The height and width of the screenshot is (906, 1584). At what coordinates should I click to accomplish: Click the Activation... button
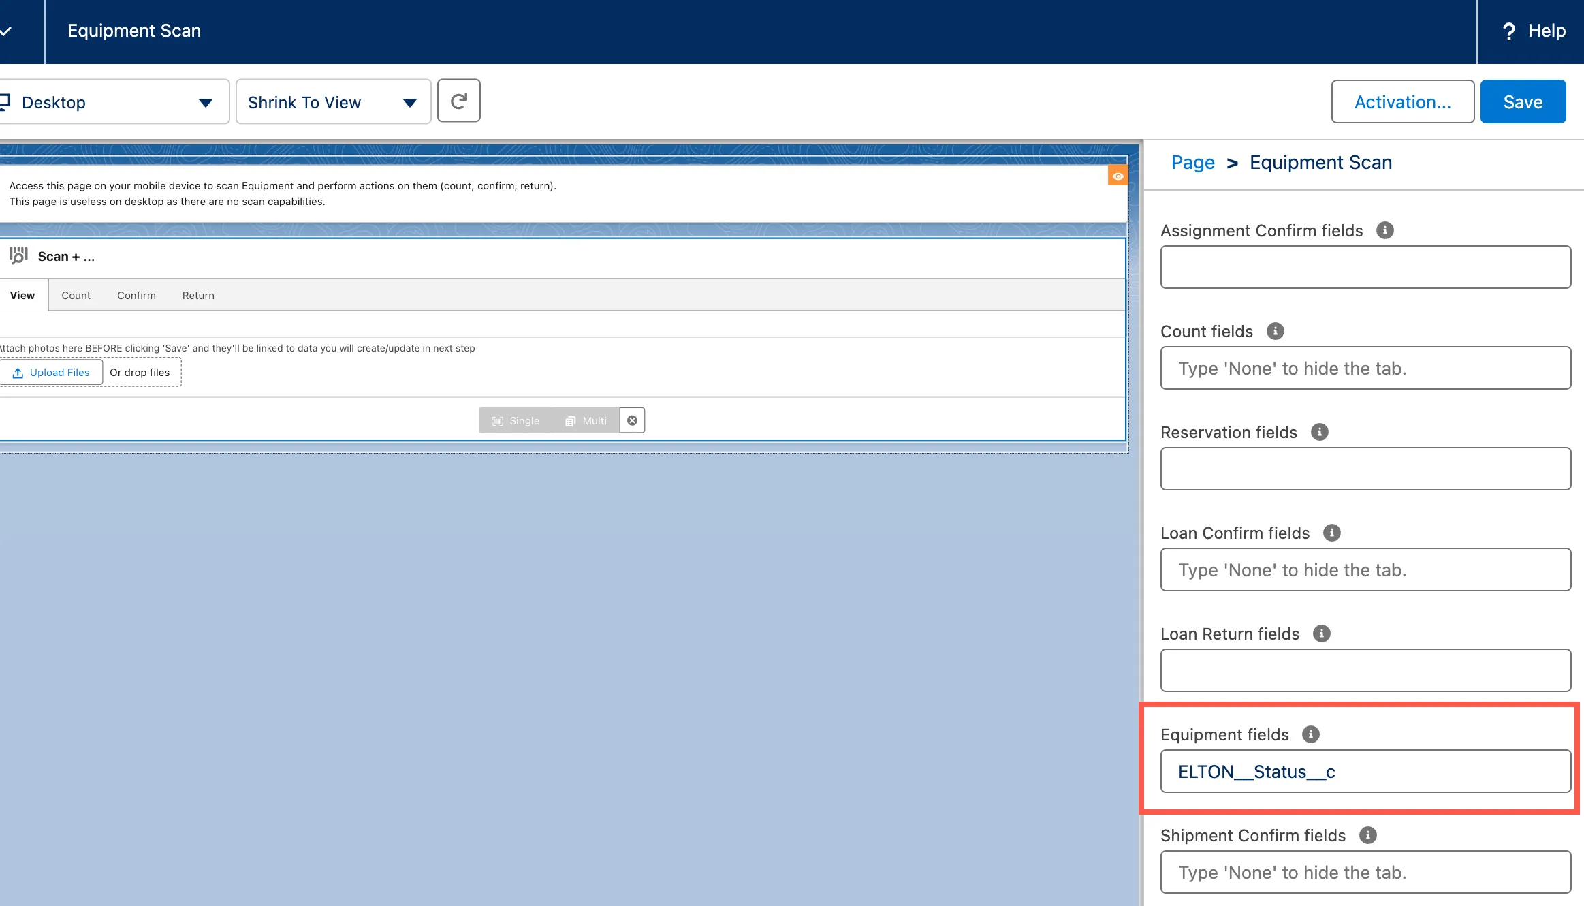pos(1402,101)
